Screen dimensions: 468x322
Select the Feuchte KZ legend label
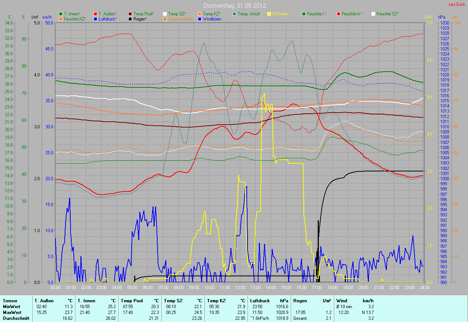75,19
